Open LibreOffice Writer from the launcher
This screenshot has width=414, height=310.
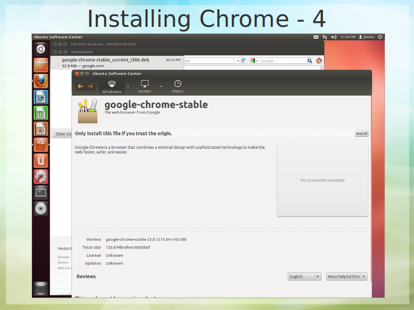41,97
